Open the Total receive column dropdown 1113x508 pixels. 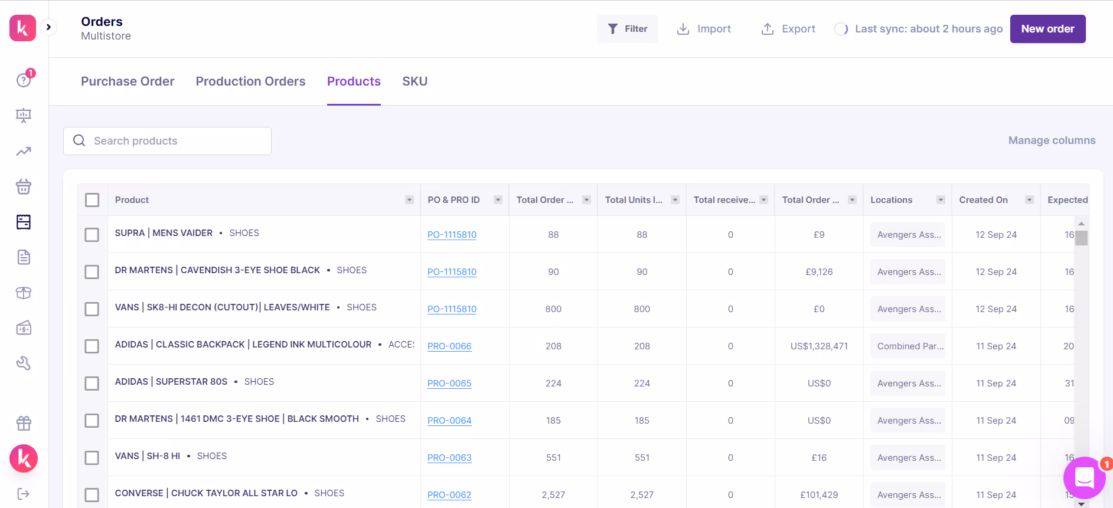tap(763, 200)
